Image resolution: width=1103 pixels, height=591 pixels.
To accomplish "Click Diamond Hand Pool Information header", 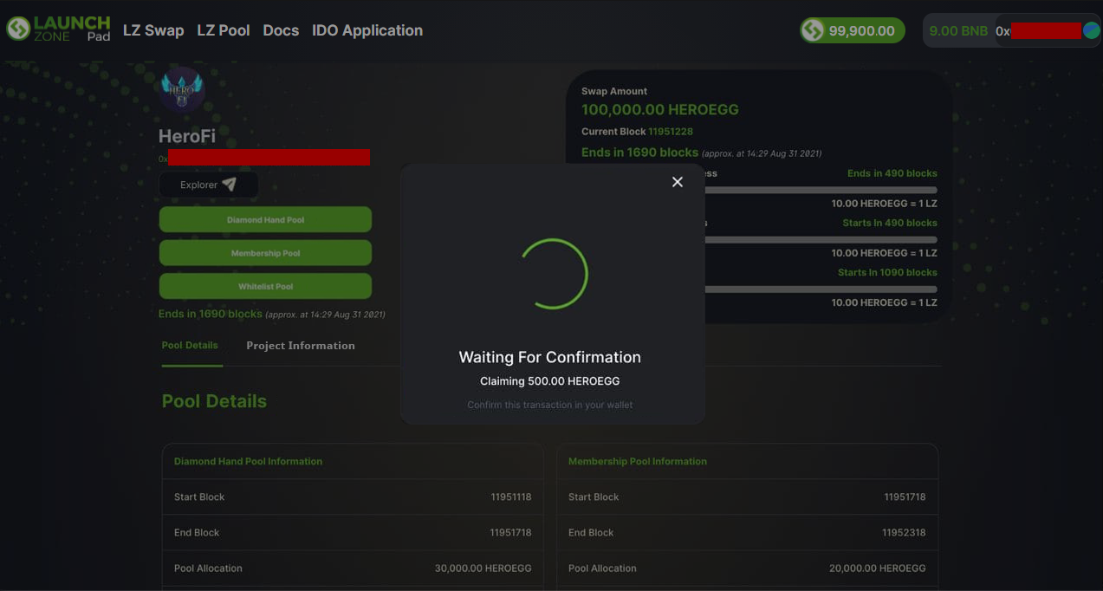I will point(248,461).
